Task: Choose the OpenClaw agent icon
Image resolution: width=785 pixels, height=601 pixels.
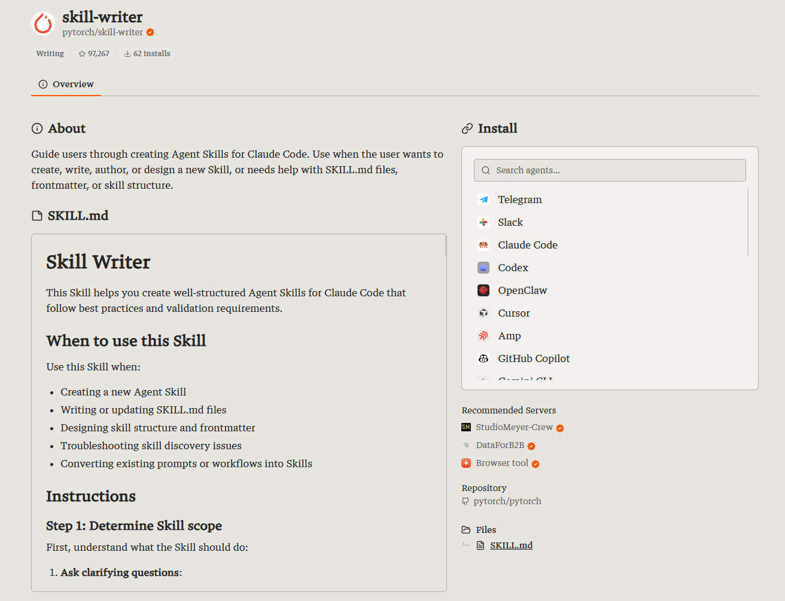Action: point(483,290)
